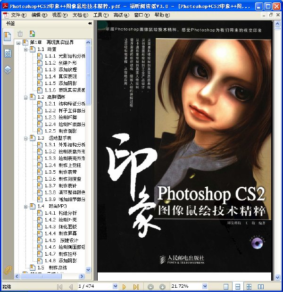Switch to two-page book layout
The height and width of the screenshot is (292, 283).
[x=260, y=287]
